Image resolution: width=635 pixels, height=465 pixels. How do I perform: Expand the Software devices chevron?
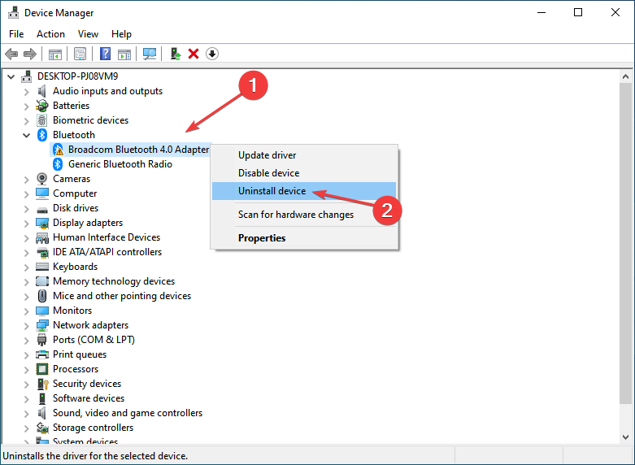pyautogui.click(x=26, y=398)
